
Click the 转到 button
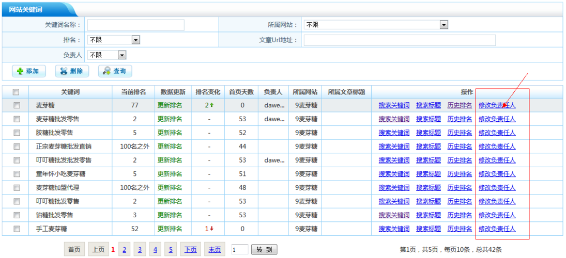264,249
